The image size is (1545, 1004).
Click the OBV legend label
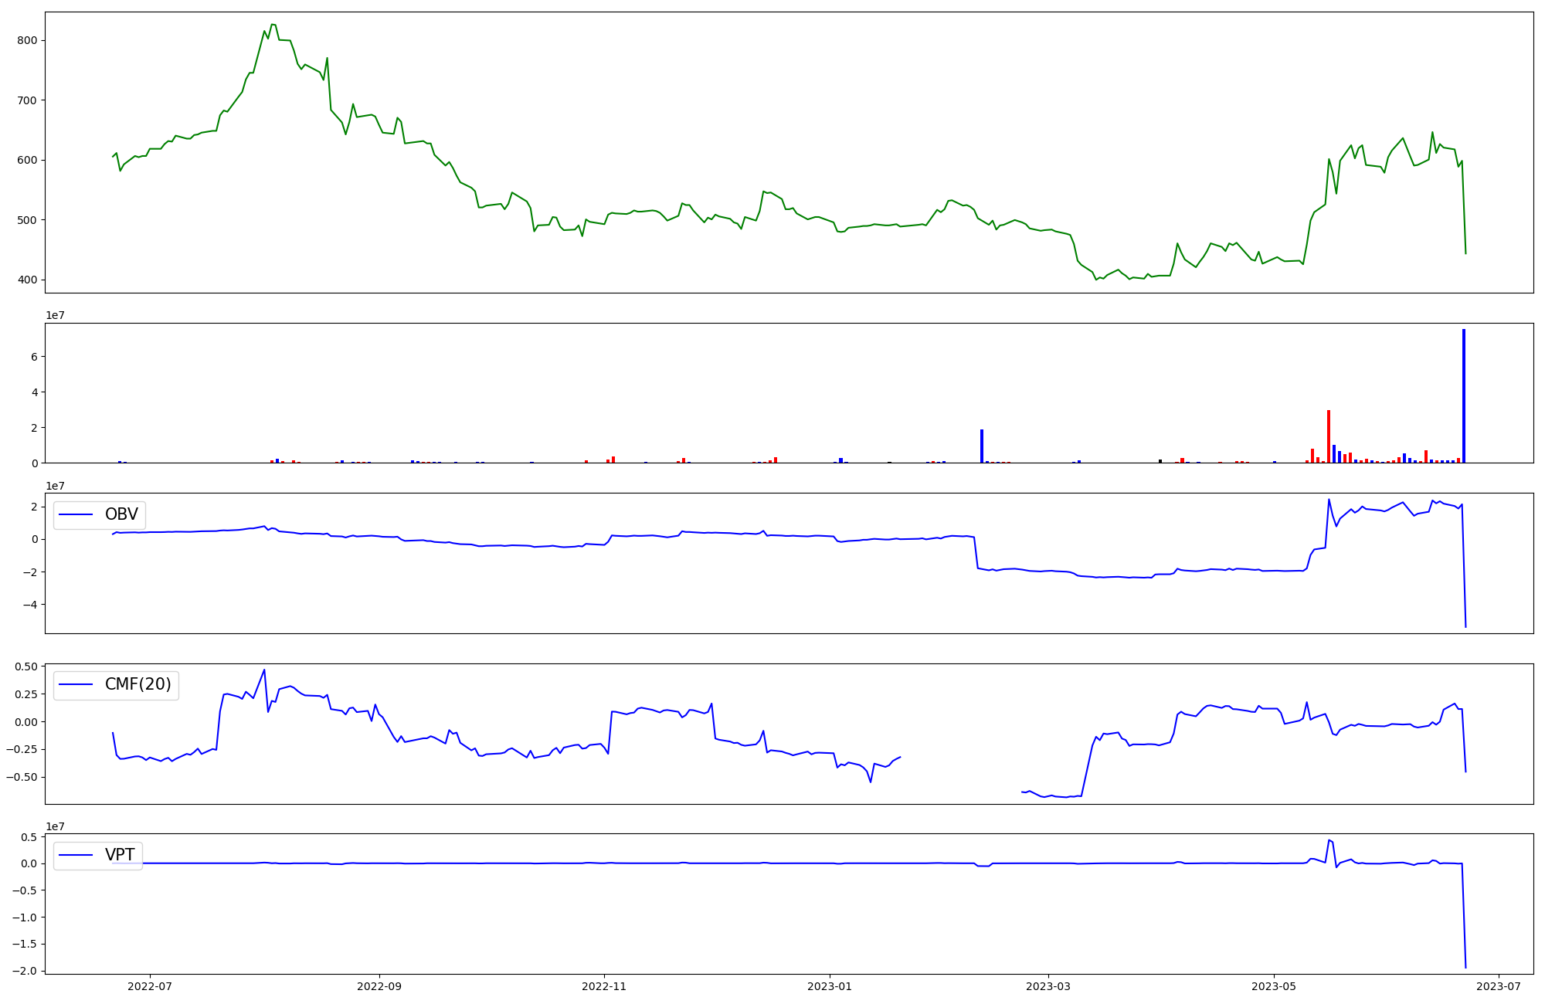[121, 514]
